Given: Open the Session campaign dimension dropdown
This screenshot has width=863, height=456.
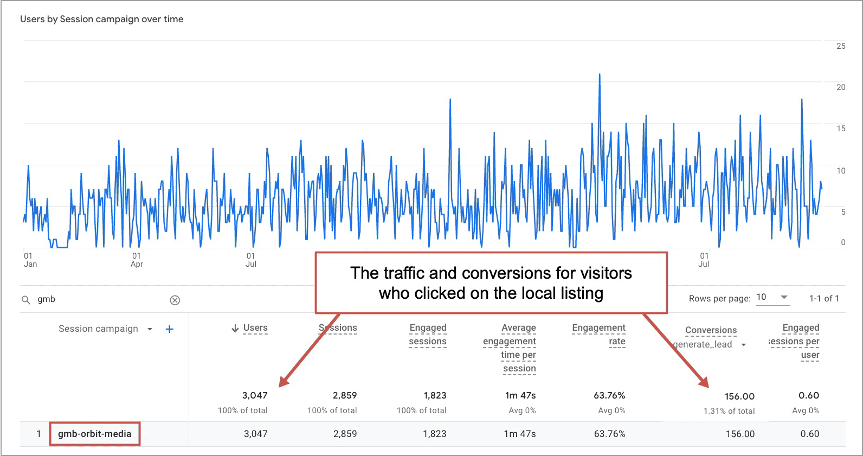Looking at the screenshot, I should point(150,329).
